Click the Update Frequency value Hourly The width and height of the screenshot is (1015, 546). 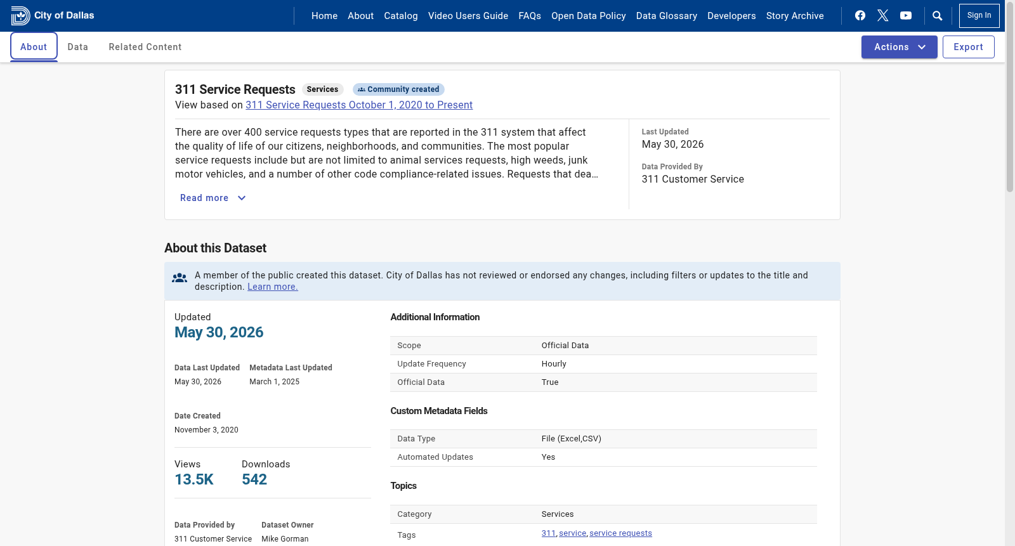coord(554,364)
